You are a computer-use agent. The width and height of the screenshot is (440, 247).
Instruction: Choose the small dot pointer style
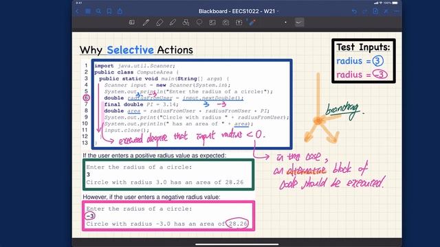point(285,23)
